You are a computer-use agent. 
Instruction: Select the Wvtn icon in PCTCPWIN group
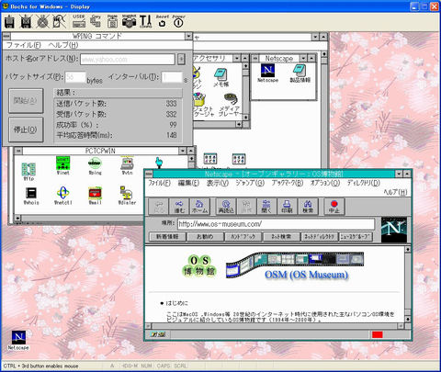[x=127, y=165]
